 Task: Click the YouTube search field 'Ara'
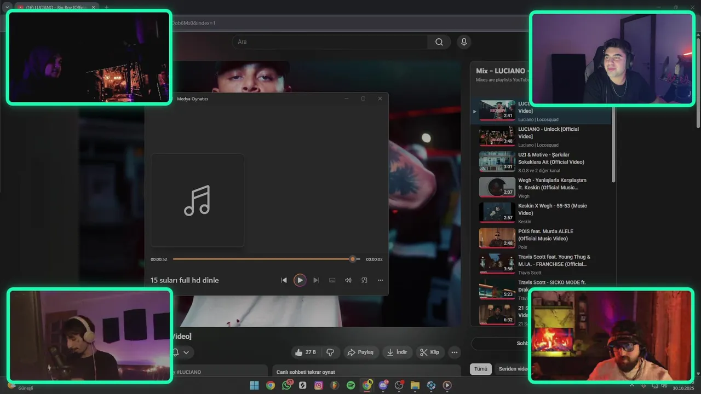point(330,42)
